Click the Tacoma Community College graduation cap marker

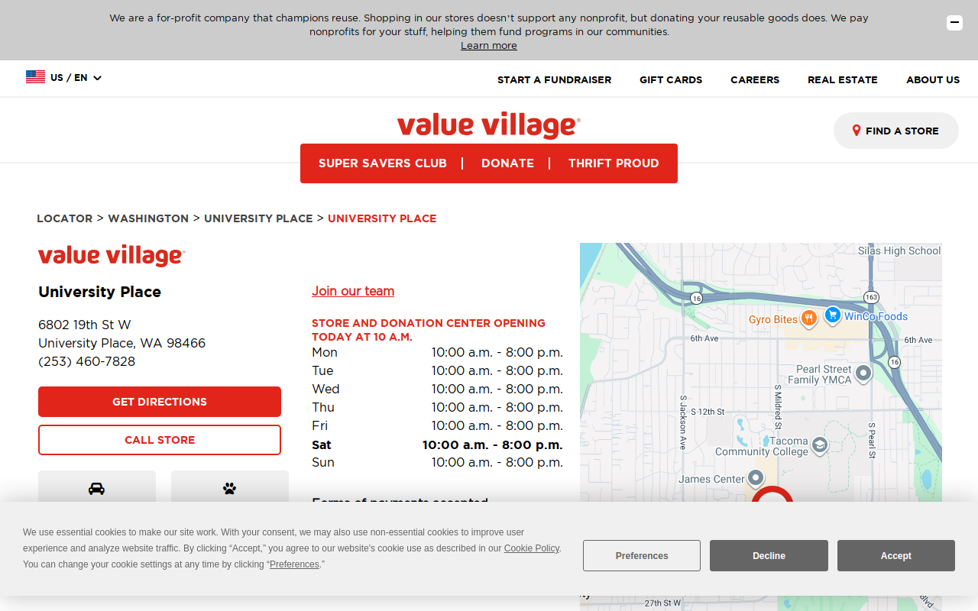(x=820, y=445)
